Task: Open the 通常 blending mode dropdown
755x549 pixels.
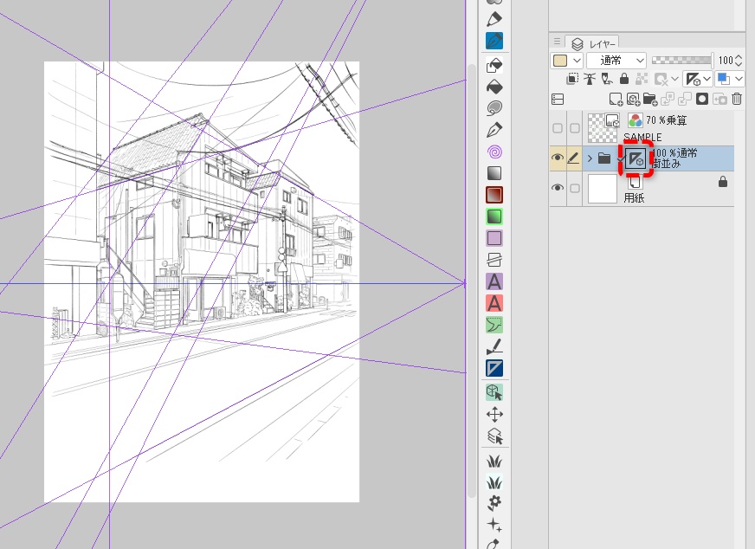Action: pos(616,61)
